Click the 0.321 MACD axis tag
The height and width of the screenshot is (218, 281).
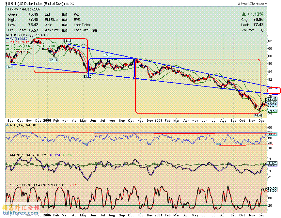tap(273, 163)
